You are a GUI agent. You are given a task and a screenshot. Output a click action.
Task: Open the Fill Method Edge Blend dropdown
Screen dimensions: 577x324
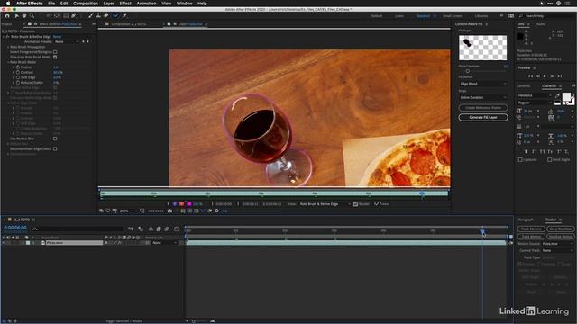point(483,84)
